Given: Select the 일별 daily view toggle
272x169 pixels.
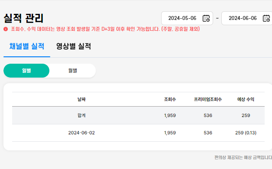Looking at the screenshot, I should tap(26, 71).
